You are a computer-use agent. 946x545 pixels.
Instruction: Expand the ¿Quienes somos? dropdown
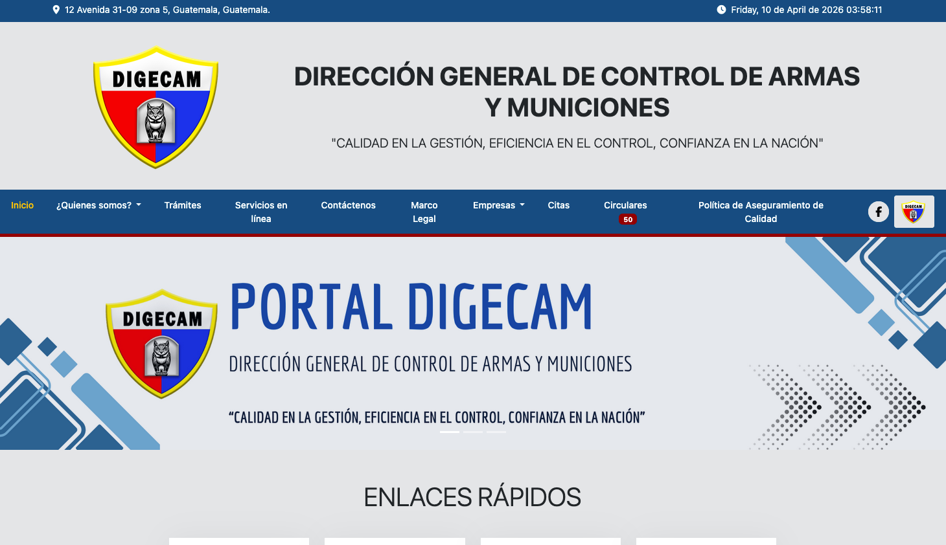[x=98, y=205]
